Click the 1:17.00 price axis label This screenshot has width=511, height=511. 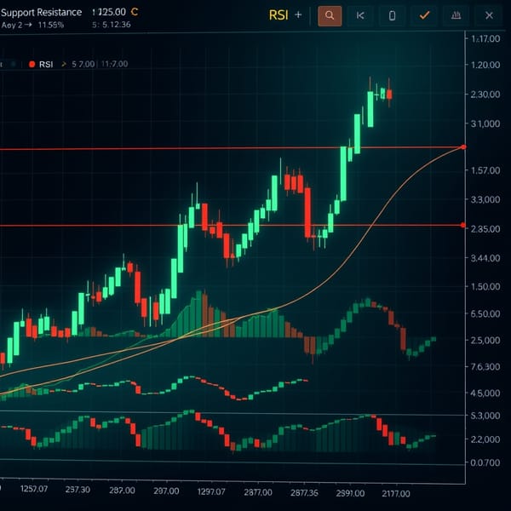coord(485,39)
